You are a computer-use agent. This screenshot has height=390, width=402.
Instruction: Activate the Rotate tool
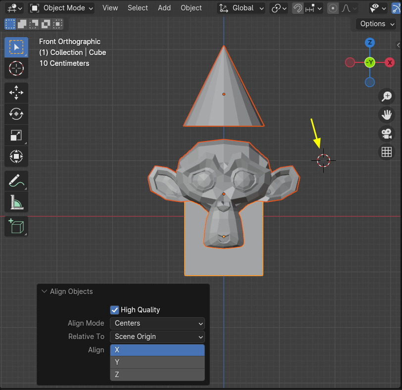[16, 114]
